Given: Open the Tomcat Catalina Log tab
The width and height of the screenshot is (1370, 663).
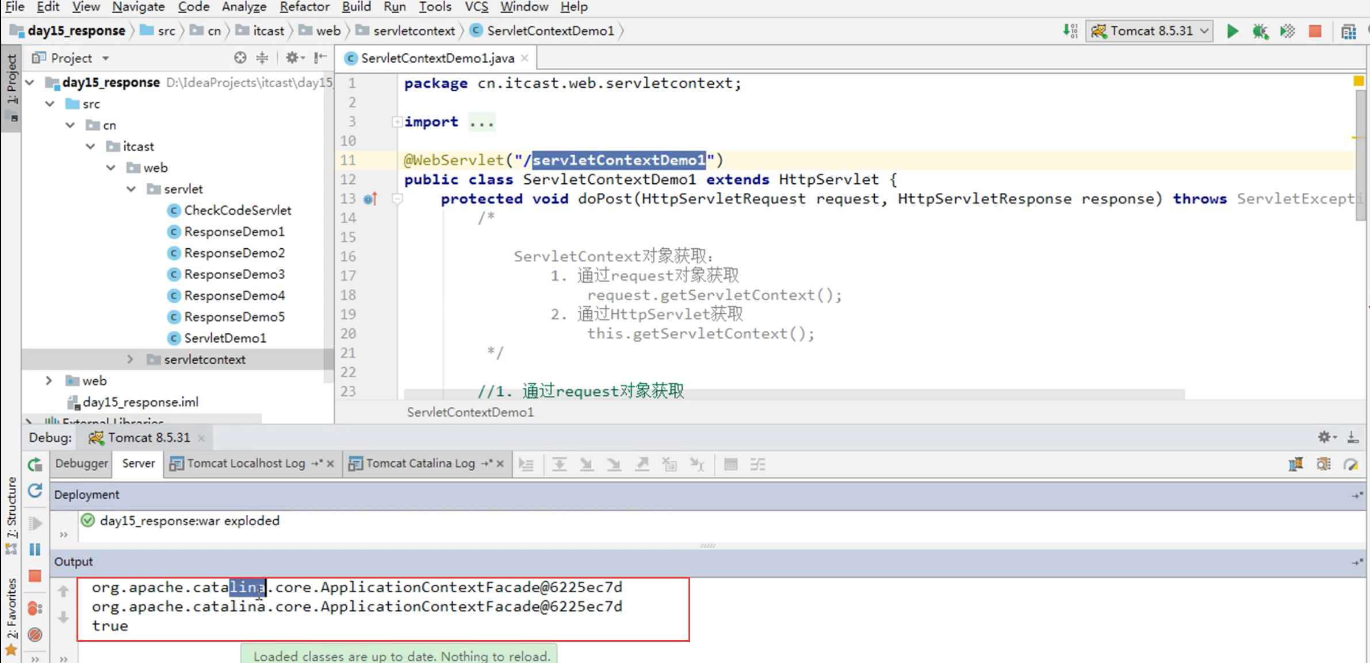Looking at the screenshot, I should pos(420,463).
